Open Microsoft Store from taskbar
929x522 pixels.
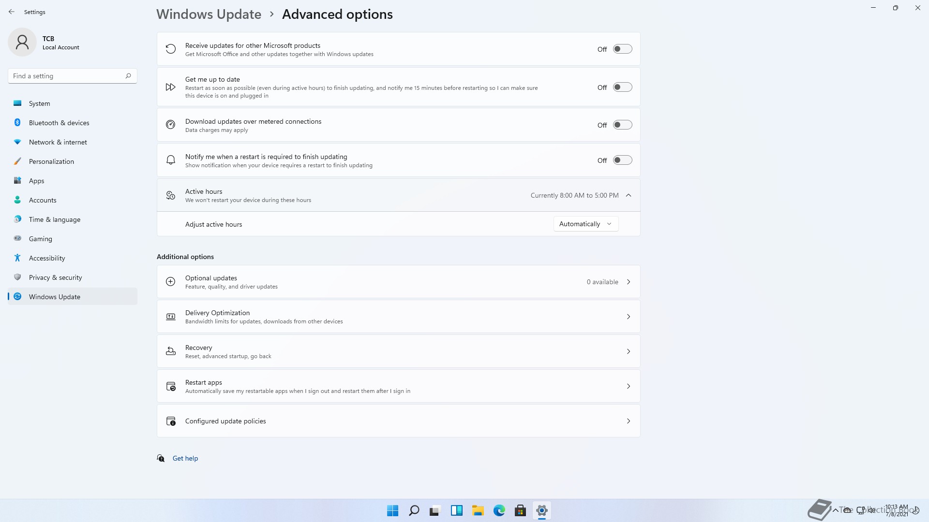(x=520, y=510)
